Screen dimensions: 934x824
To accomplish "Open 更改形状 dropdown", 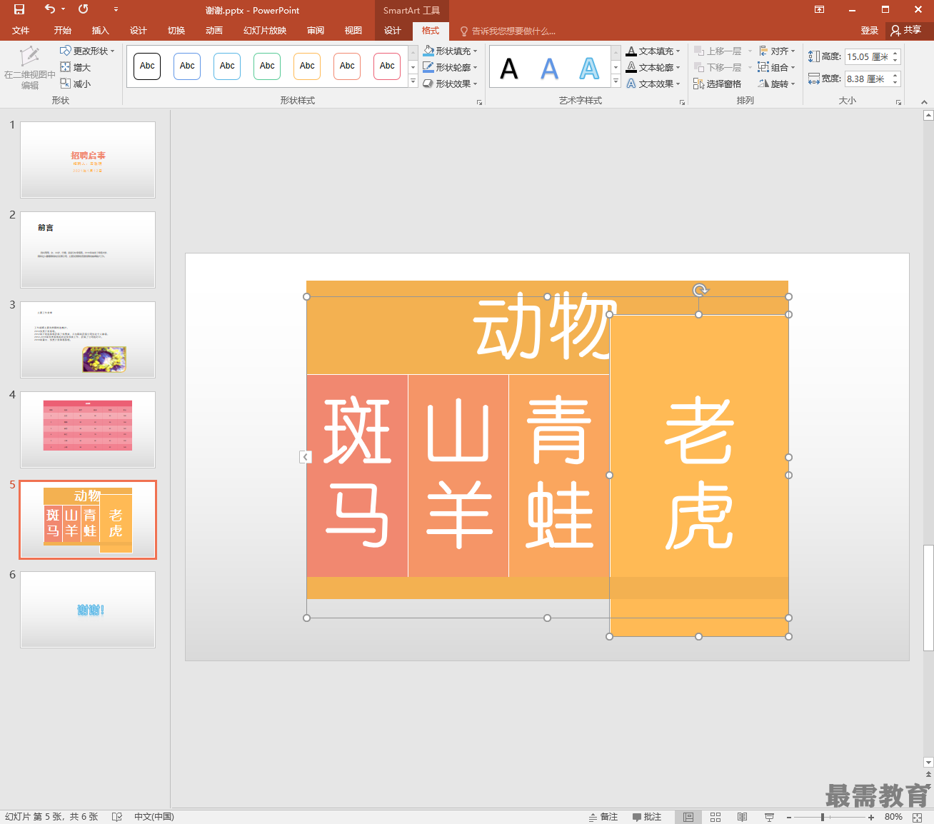I will pos(87,51).
